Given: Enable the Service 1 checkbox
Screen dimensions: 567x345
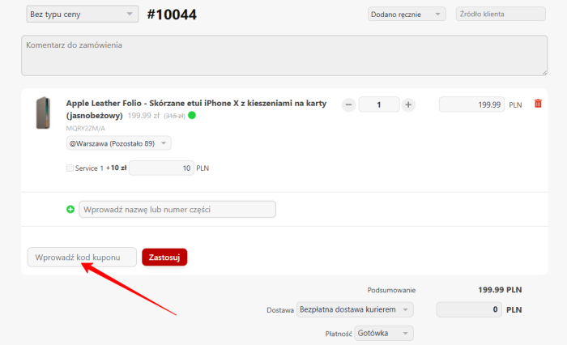Looking at the screenshot, I should point(70,168).
